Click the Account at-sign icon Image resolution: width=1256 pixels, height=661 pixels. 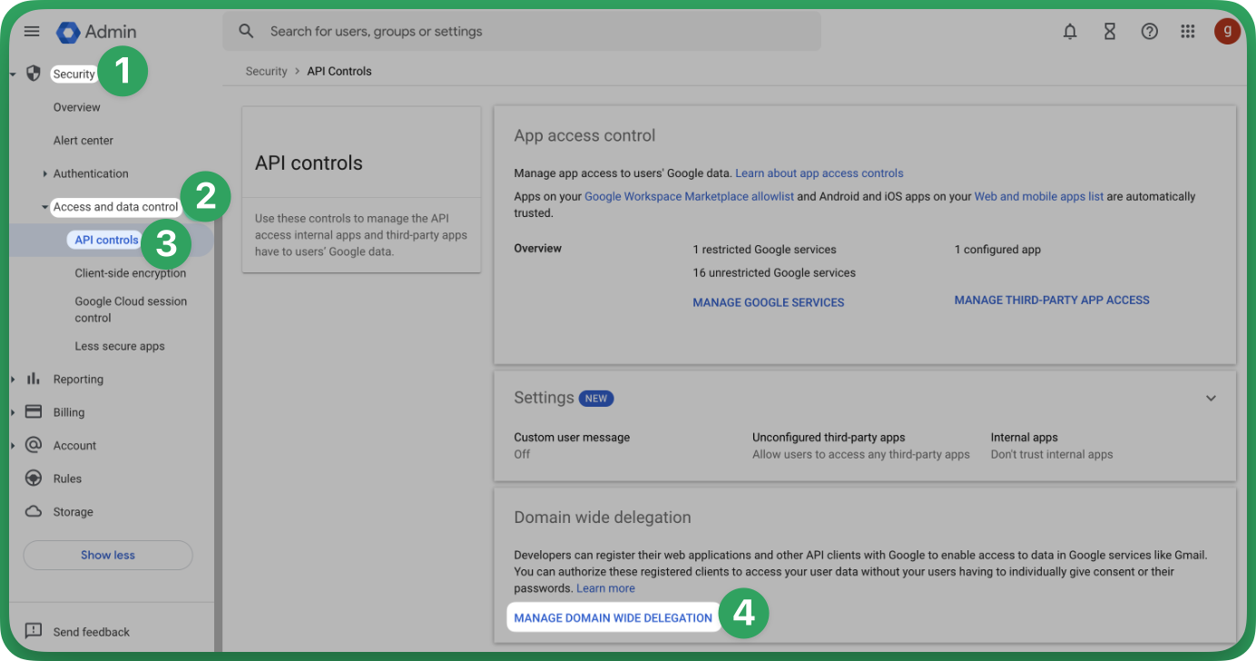click(x=34, y=445)
